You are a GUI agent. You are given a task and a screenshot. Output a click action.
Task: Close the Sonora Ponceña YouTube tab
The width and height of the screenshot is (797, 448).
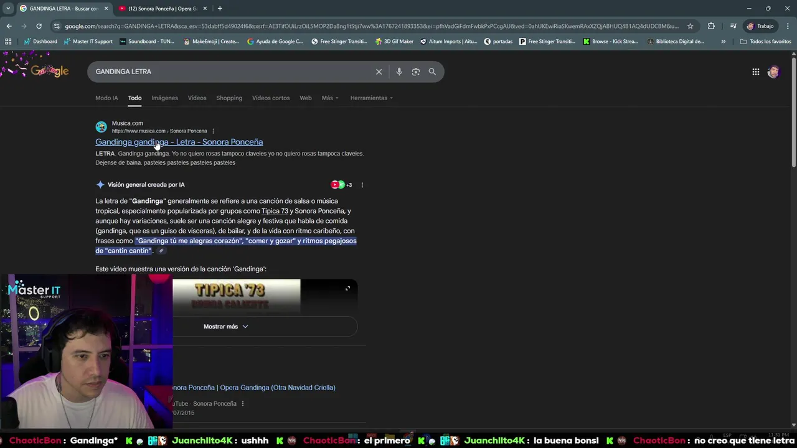[x=205, y=8]
